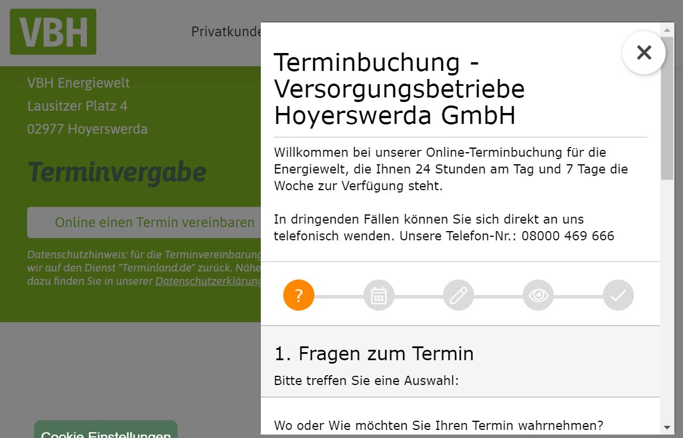Open the Privatkunden menu item
Viewport: 683px width, 438px height.
[x=226, y=31]
